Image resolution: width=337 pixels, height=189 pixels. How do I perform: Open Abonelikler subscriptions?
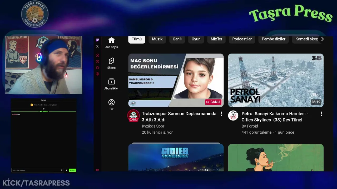tap(111, 84)
